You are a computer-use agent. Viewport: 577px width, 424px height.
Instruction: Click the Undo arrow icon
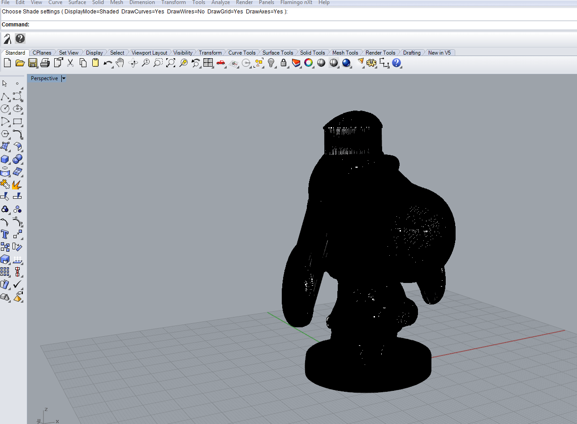(x=108, y=63)
